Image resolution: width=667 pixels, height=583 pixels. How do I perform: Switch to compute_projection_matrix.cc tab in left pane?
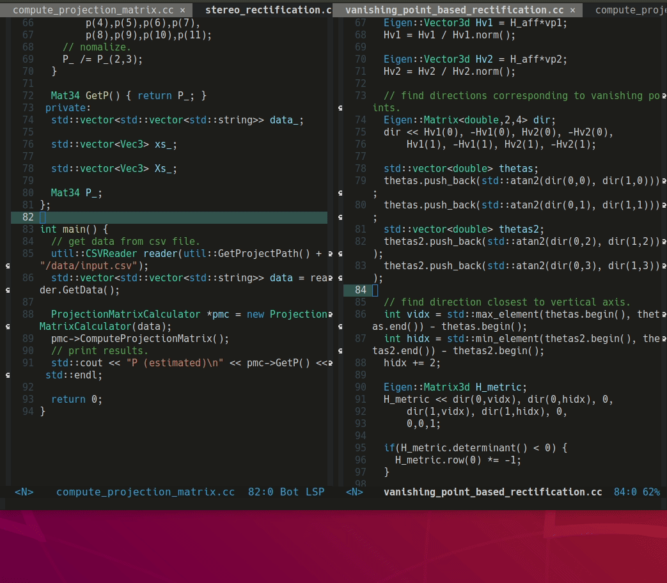[93, 10]
